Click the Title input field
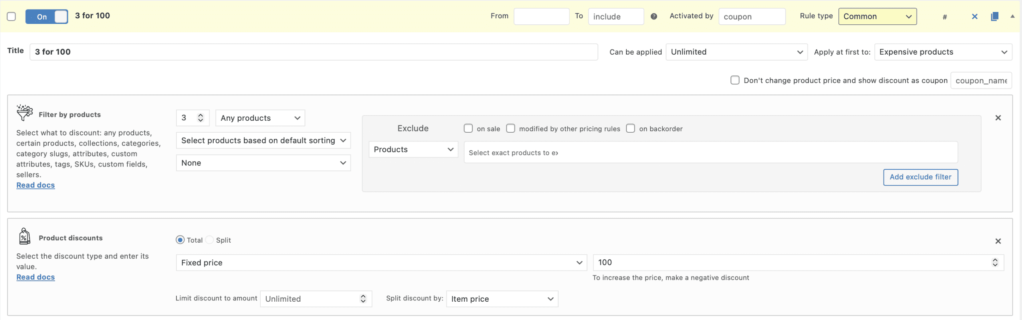This screenshot has width=1022, height=320. [x=313, y=52]
